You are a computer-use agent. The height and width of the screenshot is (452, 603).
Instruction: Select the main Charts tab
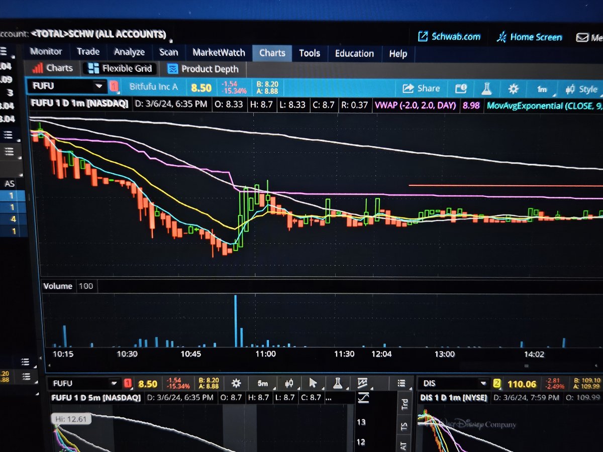[x=272, y=53]
